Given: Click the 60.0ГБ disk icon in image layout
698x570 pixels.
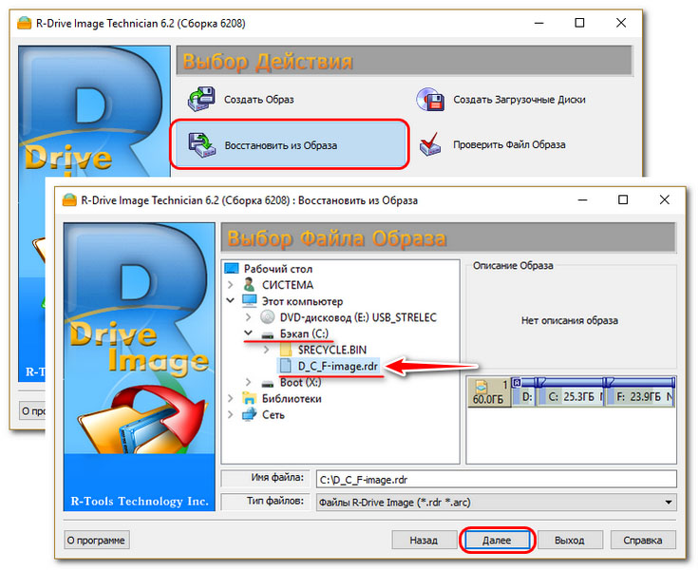Looking at the screenshot, I should click(481, 386).
